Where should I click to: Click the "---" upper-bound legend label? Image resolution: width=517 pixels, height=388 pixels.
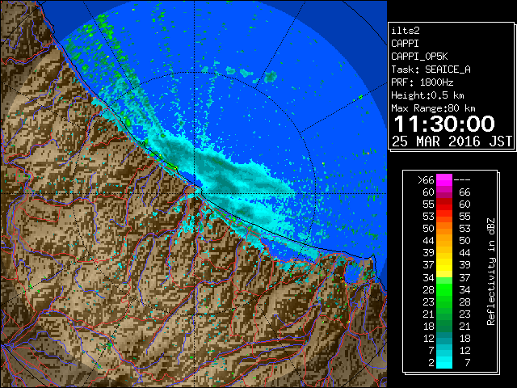(x=462, y=180)
